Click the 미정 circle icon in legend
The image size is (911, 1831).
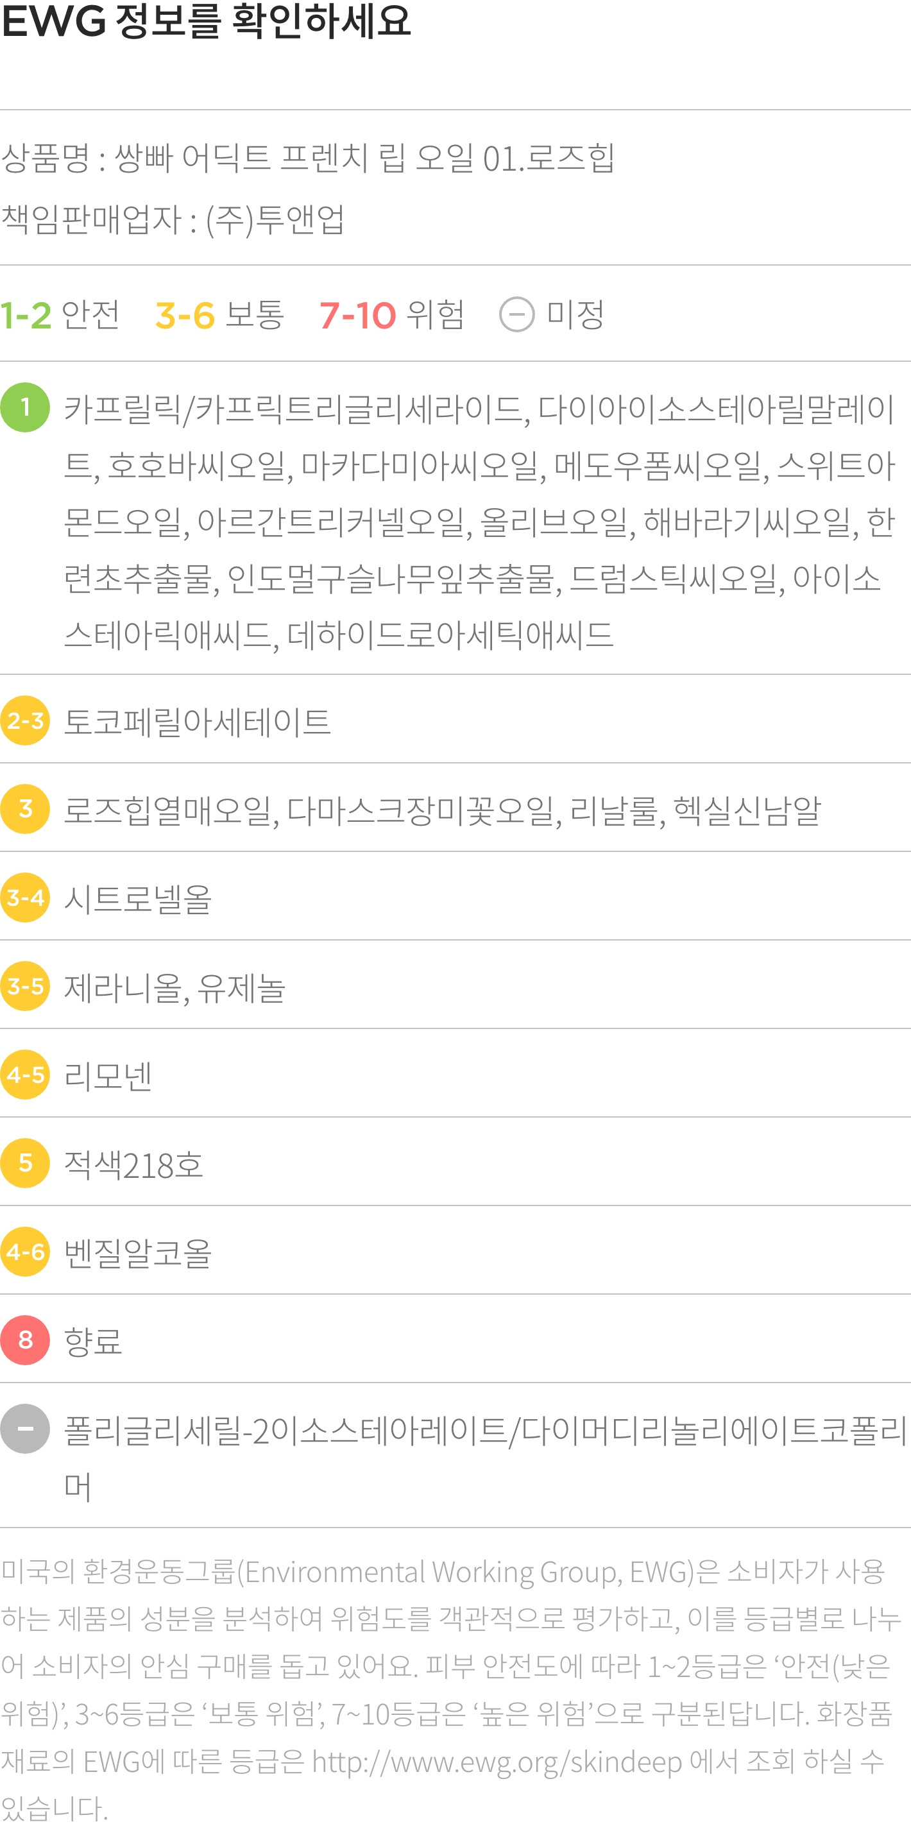coord(516,315)
